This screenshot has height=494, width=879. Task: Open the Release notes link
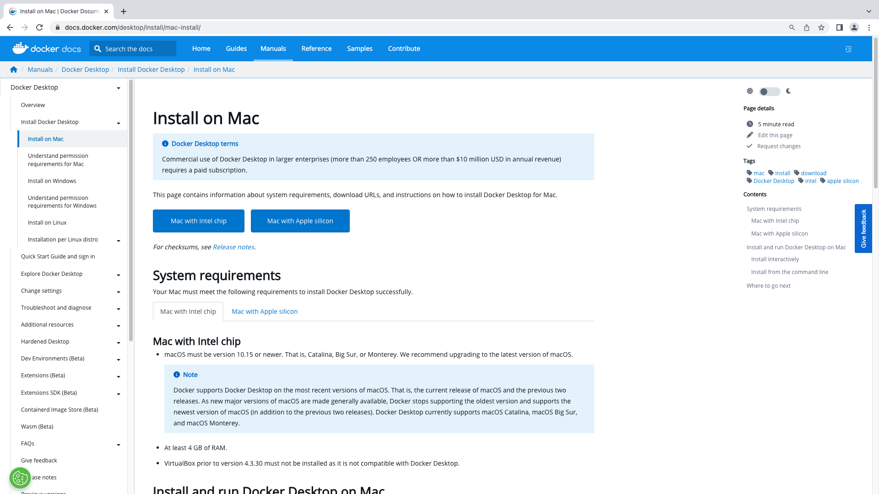233,247
